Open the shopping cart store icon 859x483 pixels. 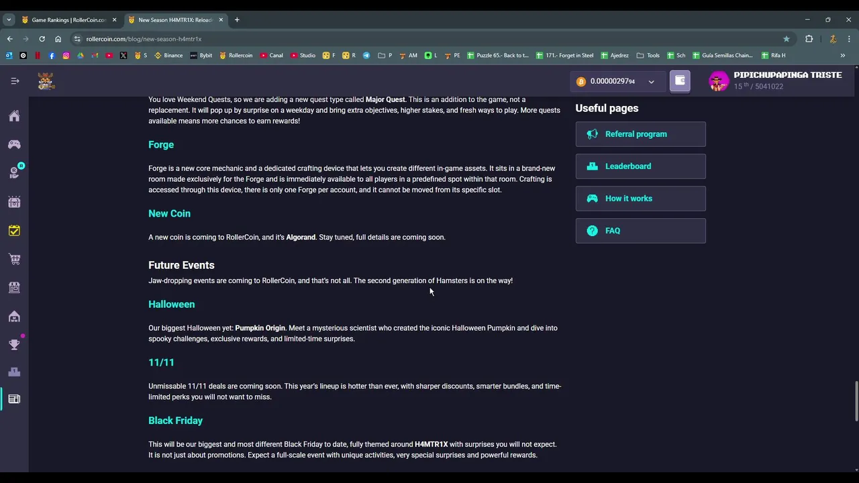click(x=14, y=259)
